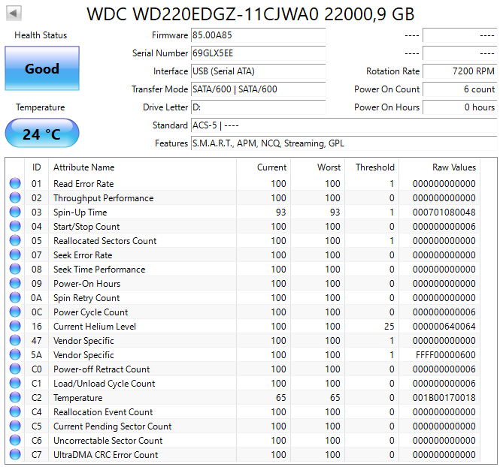500x467 pixels.
Task: Select Spin-Up Time raw value 000701080048
Action: click(x=444, y=212)
